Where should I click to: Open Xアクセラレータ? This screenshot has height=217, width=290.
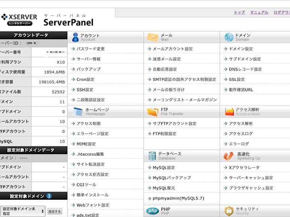244,167
